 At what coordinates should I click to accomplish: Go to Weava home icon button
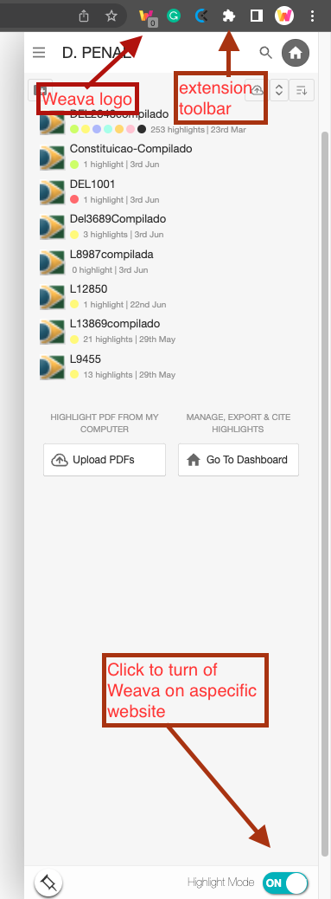coord(296,54)
